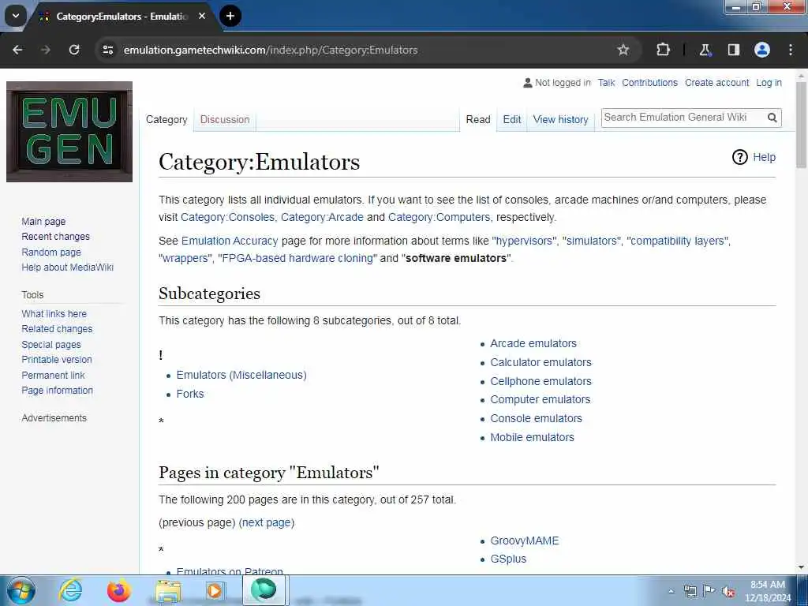Bookmark this page with the star icon
Screen dimensions: 808x606
coord(623,50)
